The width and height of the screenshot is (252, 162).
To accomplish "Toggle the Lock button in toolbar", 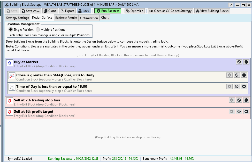I will (83, 11).
